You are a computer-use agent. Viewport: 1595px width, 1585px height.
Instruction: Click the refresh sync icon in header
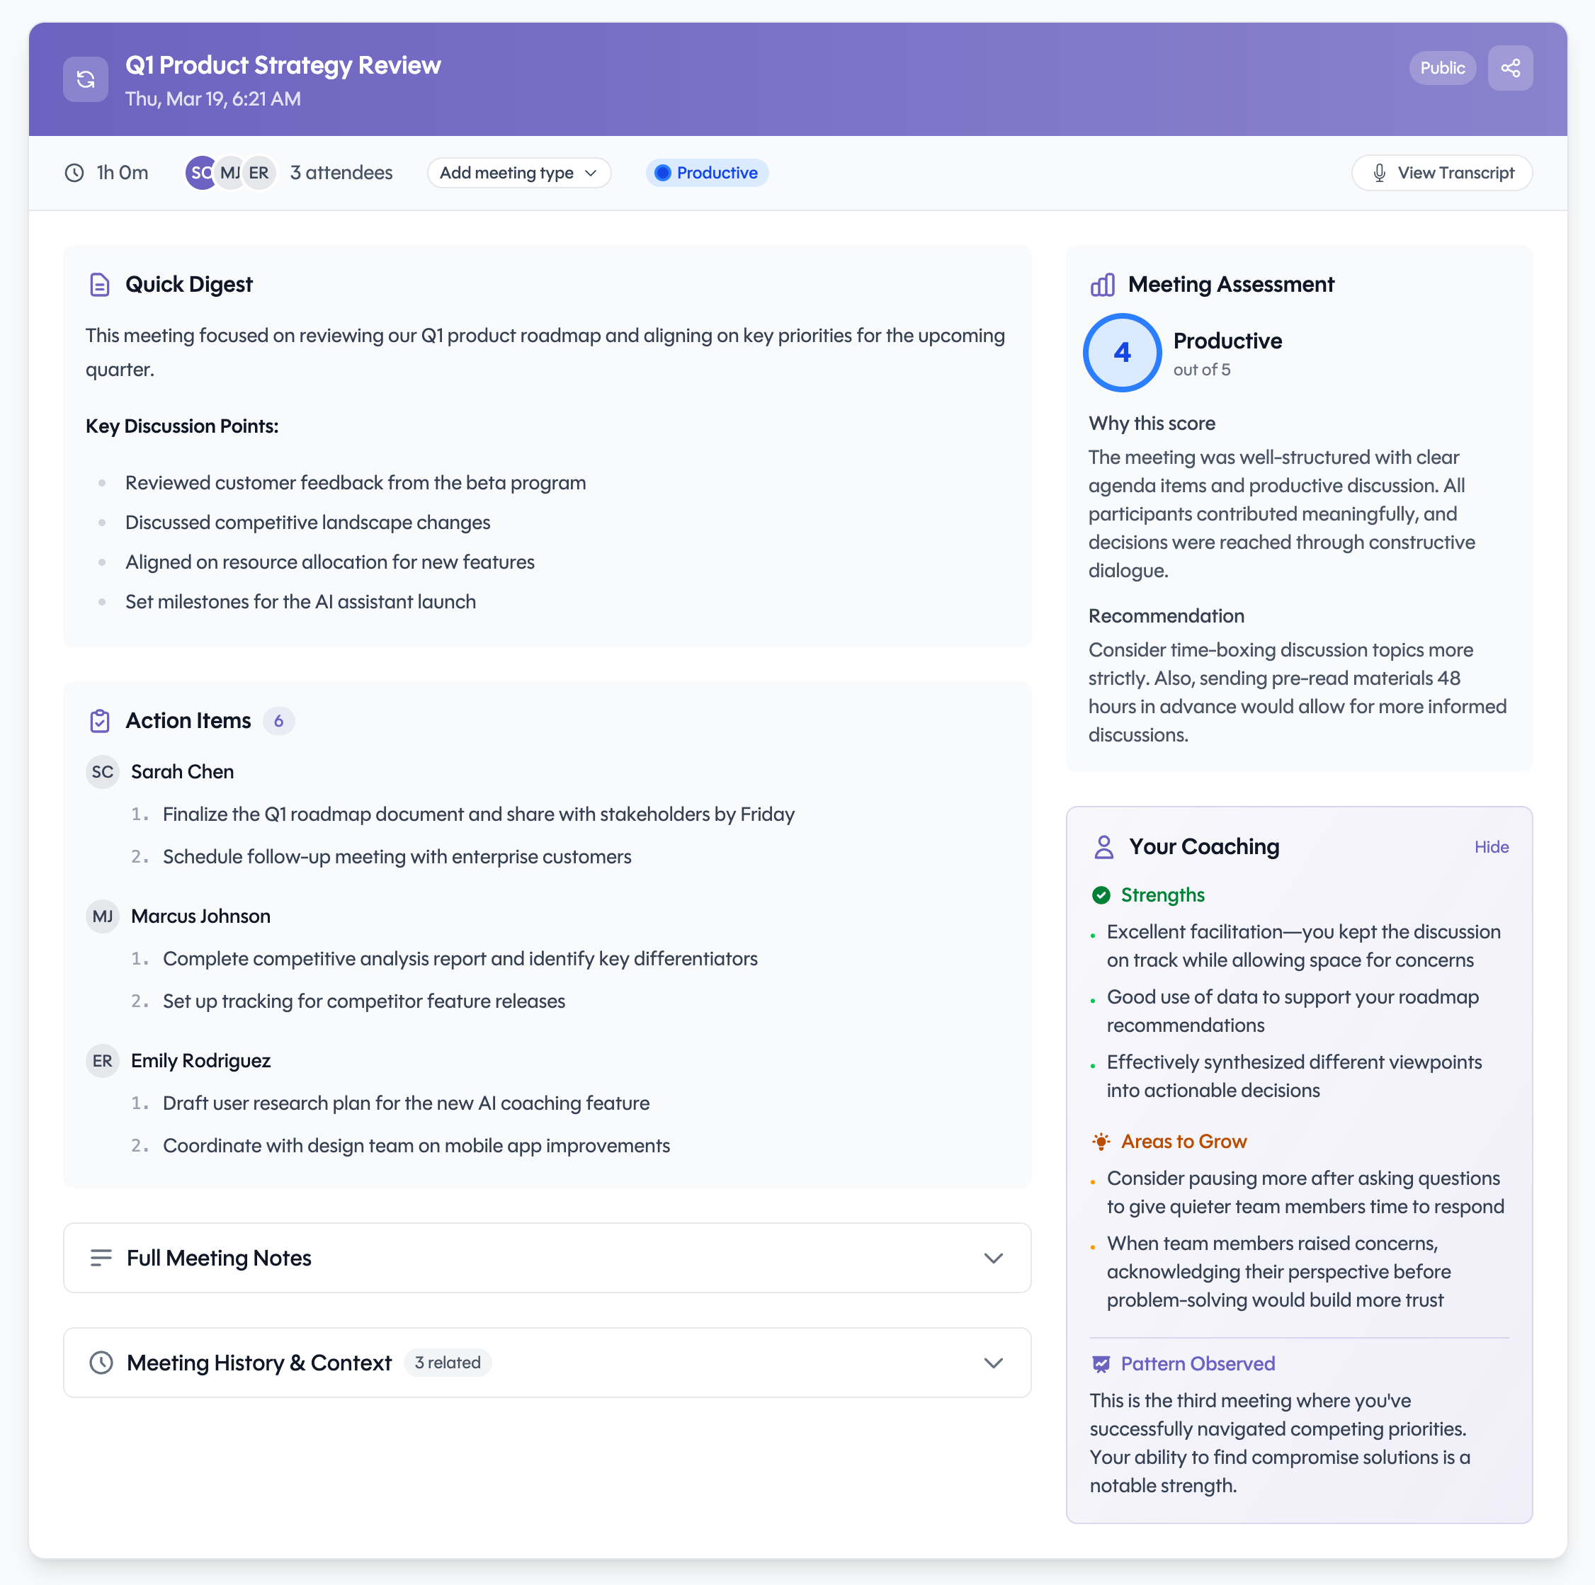pos(85,79)
